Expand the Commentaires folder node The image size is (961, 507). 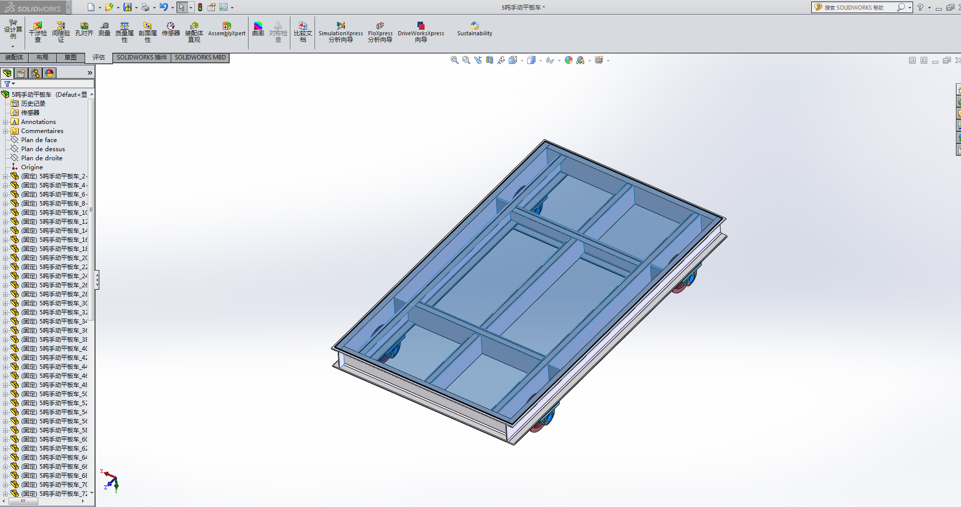coord(5,131)
